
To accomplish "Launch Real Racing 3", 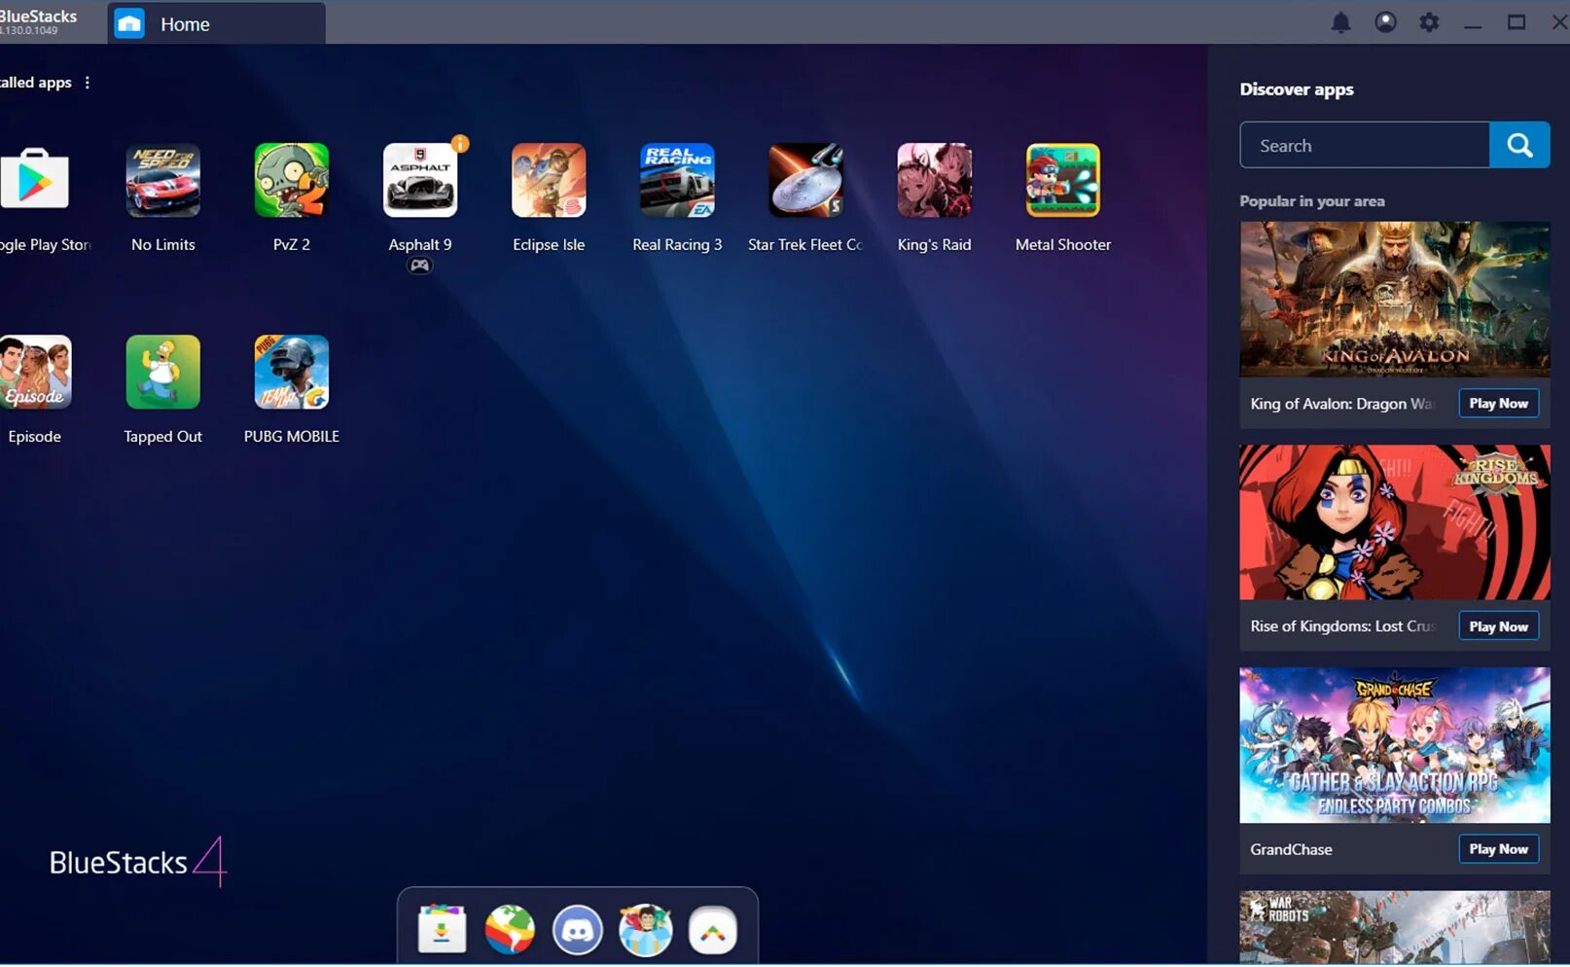I will pyautogui.click(x=677, y=180).
